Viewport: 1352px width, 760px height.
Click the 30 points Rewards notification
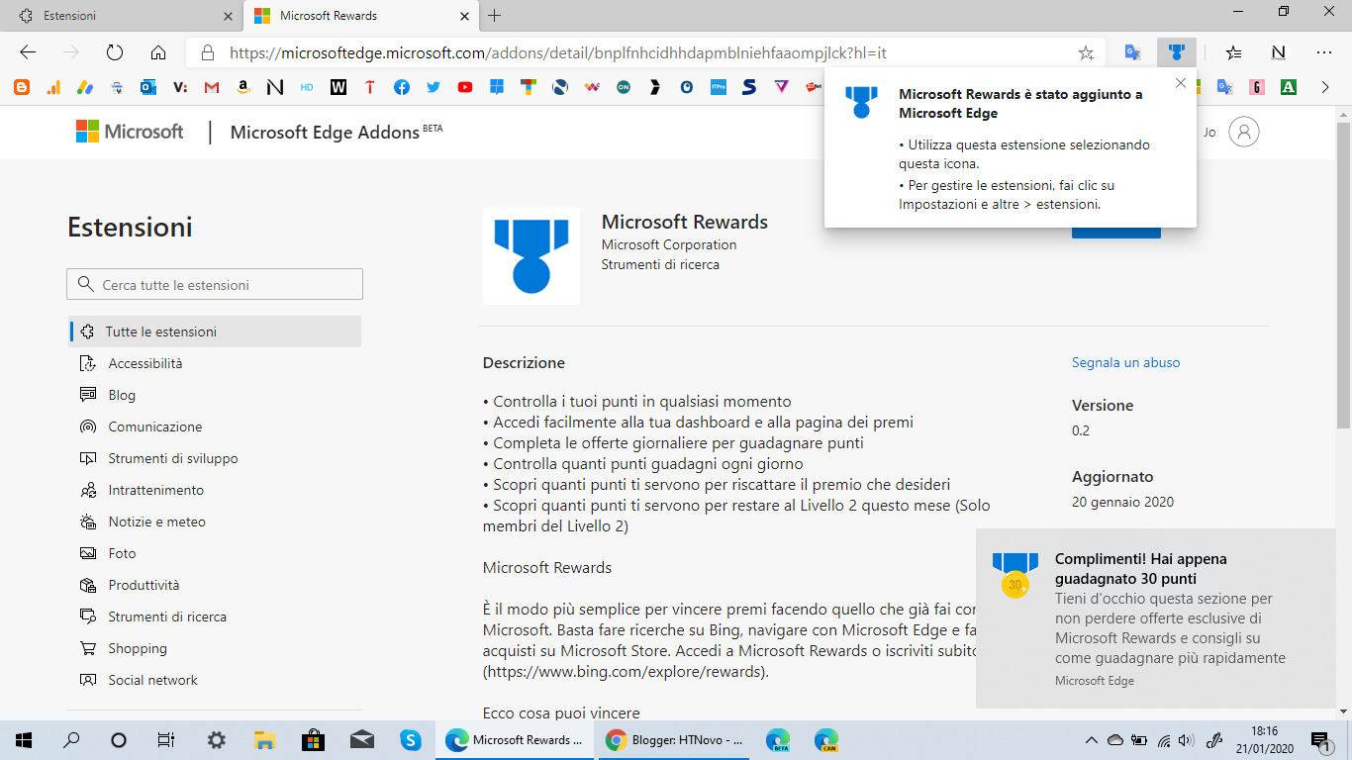click(1155, 618)
